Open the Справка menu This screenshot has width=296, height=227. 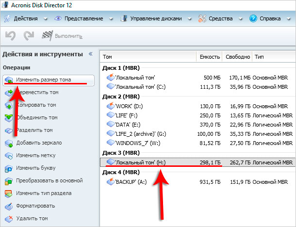(270, 18)
